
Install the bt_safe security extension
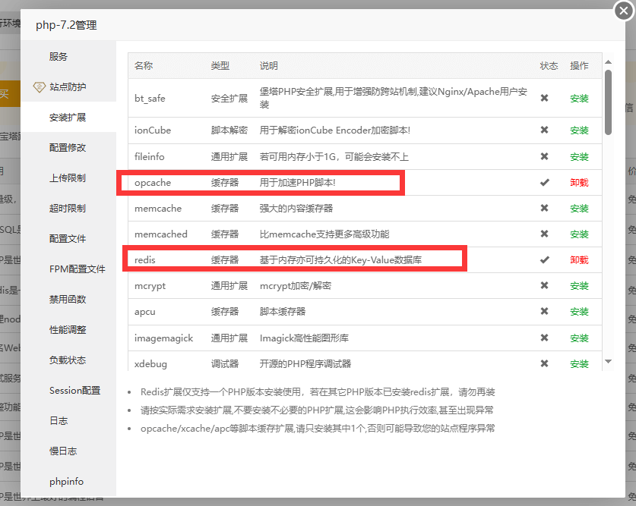click(579, 98)
